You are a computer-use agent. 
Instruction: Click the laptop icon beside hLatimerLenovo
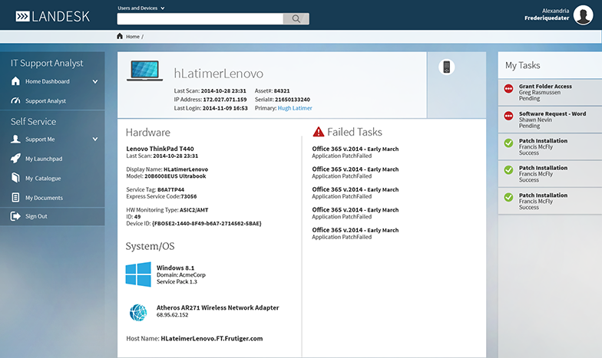coord(145,71)
